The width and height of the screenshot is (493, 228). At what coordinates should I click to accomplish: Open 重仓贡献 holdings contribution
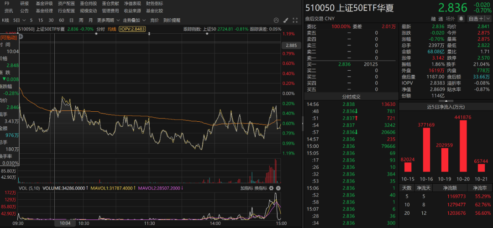pos(110,4)
